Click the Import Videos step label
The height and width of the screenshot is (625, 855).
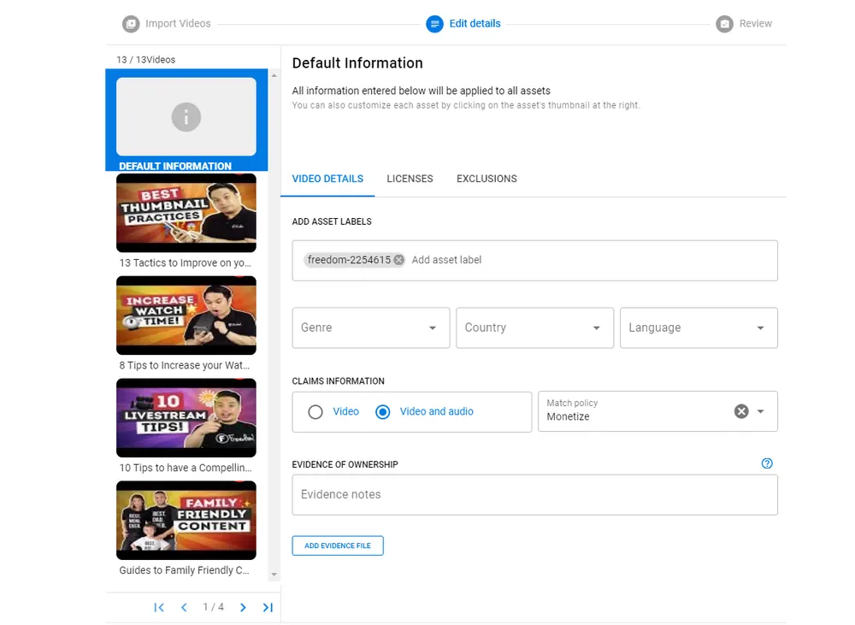(x=178, y=23)
